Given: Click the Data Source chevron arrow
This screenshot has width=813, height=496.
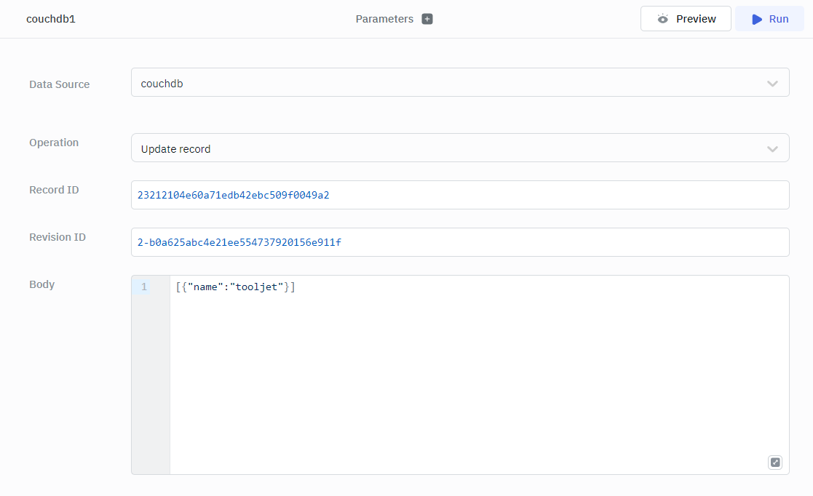Looking at the screenshot, I should point(772,84).
